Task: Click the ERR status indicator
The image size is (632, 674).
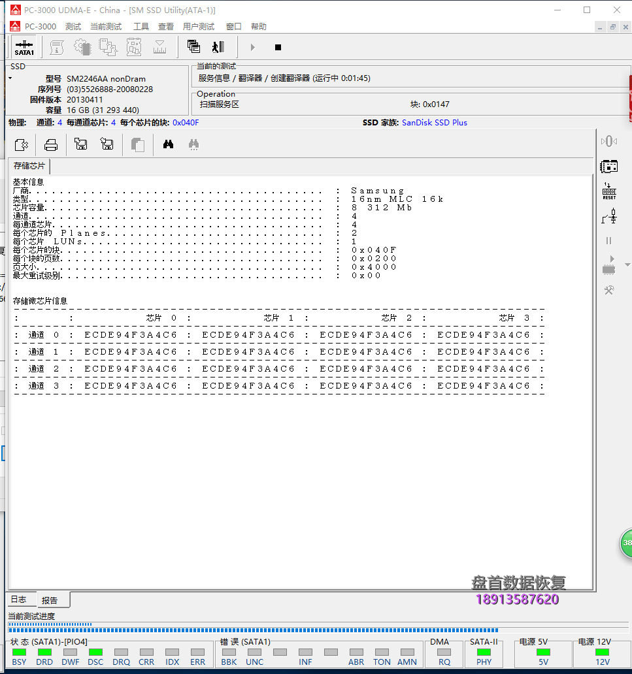Action: tap(197, 652)
